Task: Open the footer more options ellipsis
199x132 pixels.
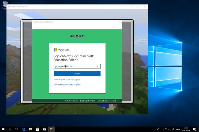Action: click(120, 101)
